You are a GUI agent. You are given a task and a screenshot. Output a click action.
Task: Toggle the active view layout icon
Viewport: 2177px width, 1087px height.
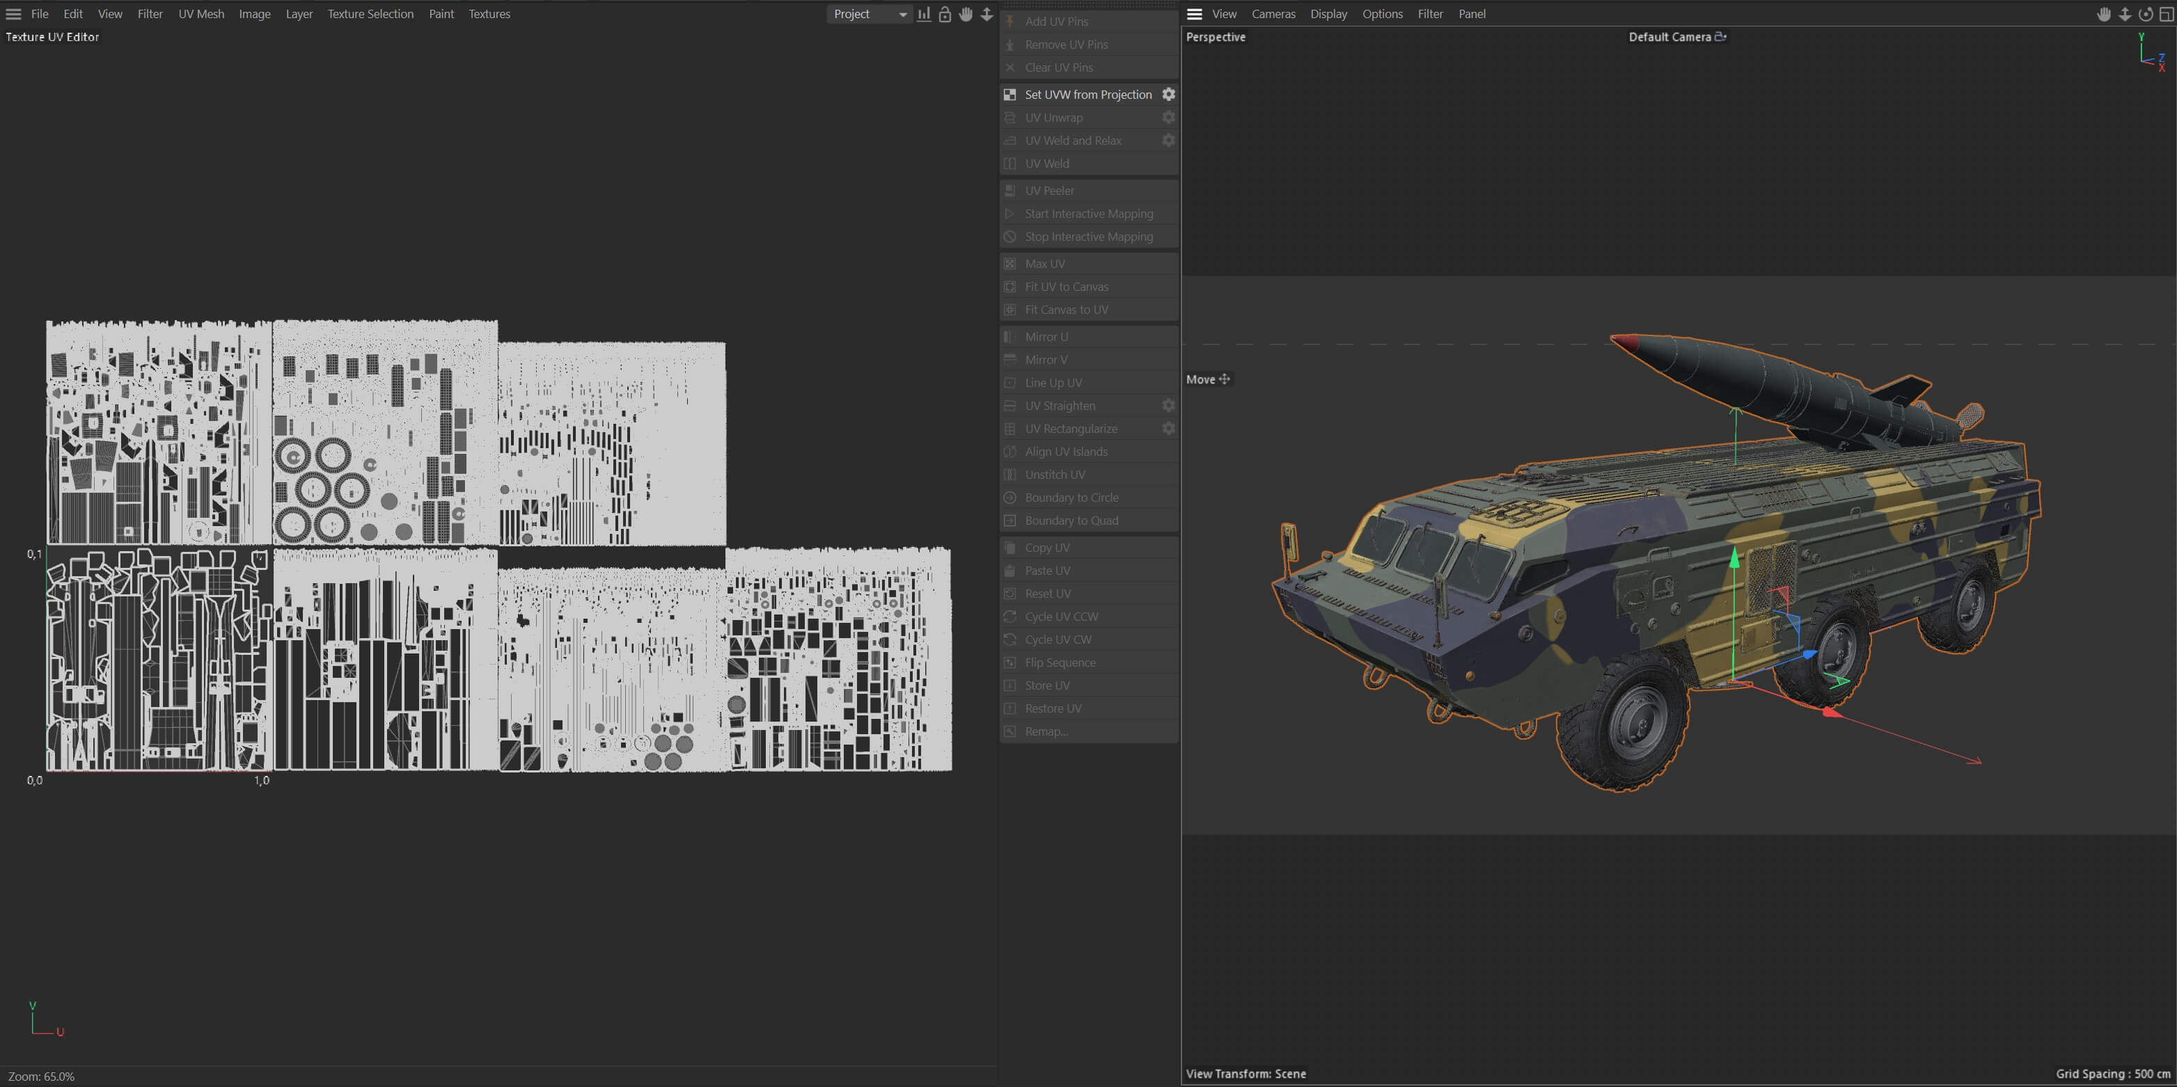coord(2166,15)
